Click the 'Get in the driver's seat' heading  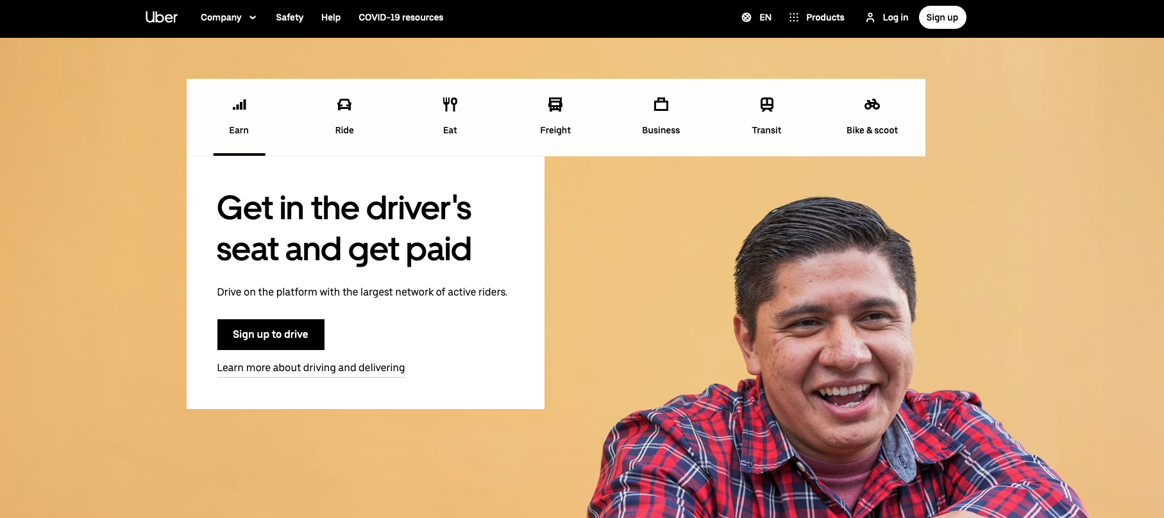coord(344,228)
